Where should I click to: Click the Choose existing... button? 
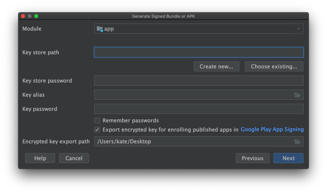tap(274, 66)
